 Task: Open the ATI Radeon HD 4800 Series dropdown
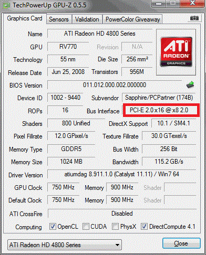(x=65, y=245)
